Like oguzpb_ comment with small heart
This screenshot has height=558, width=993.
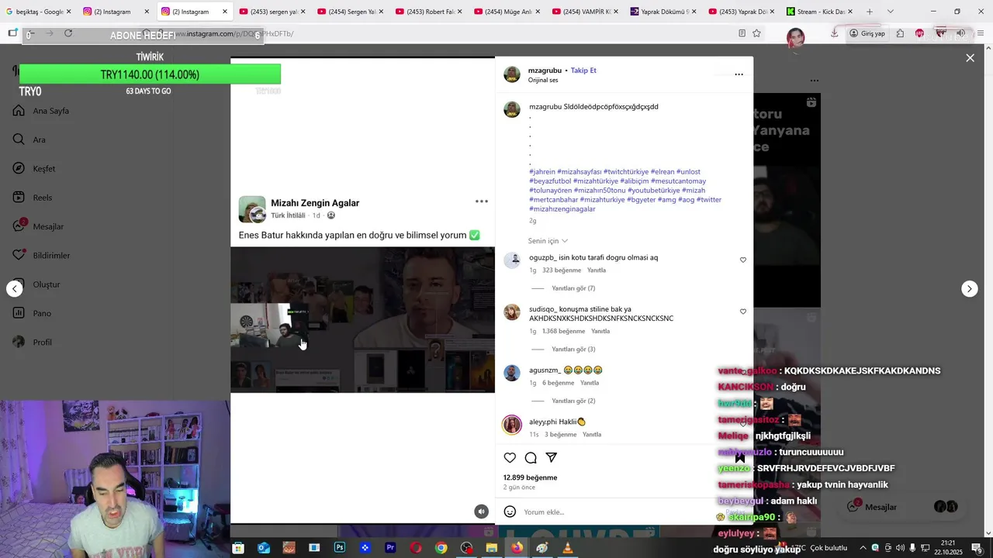pyautogui.click(x=742, y=260)
